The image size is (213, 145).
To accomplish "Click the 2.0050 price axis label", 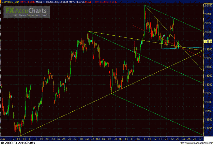I will click(208, 23).
